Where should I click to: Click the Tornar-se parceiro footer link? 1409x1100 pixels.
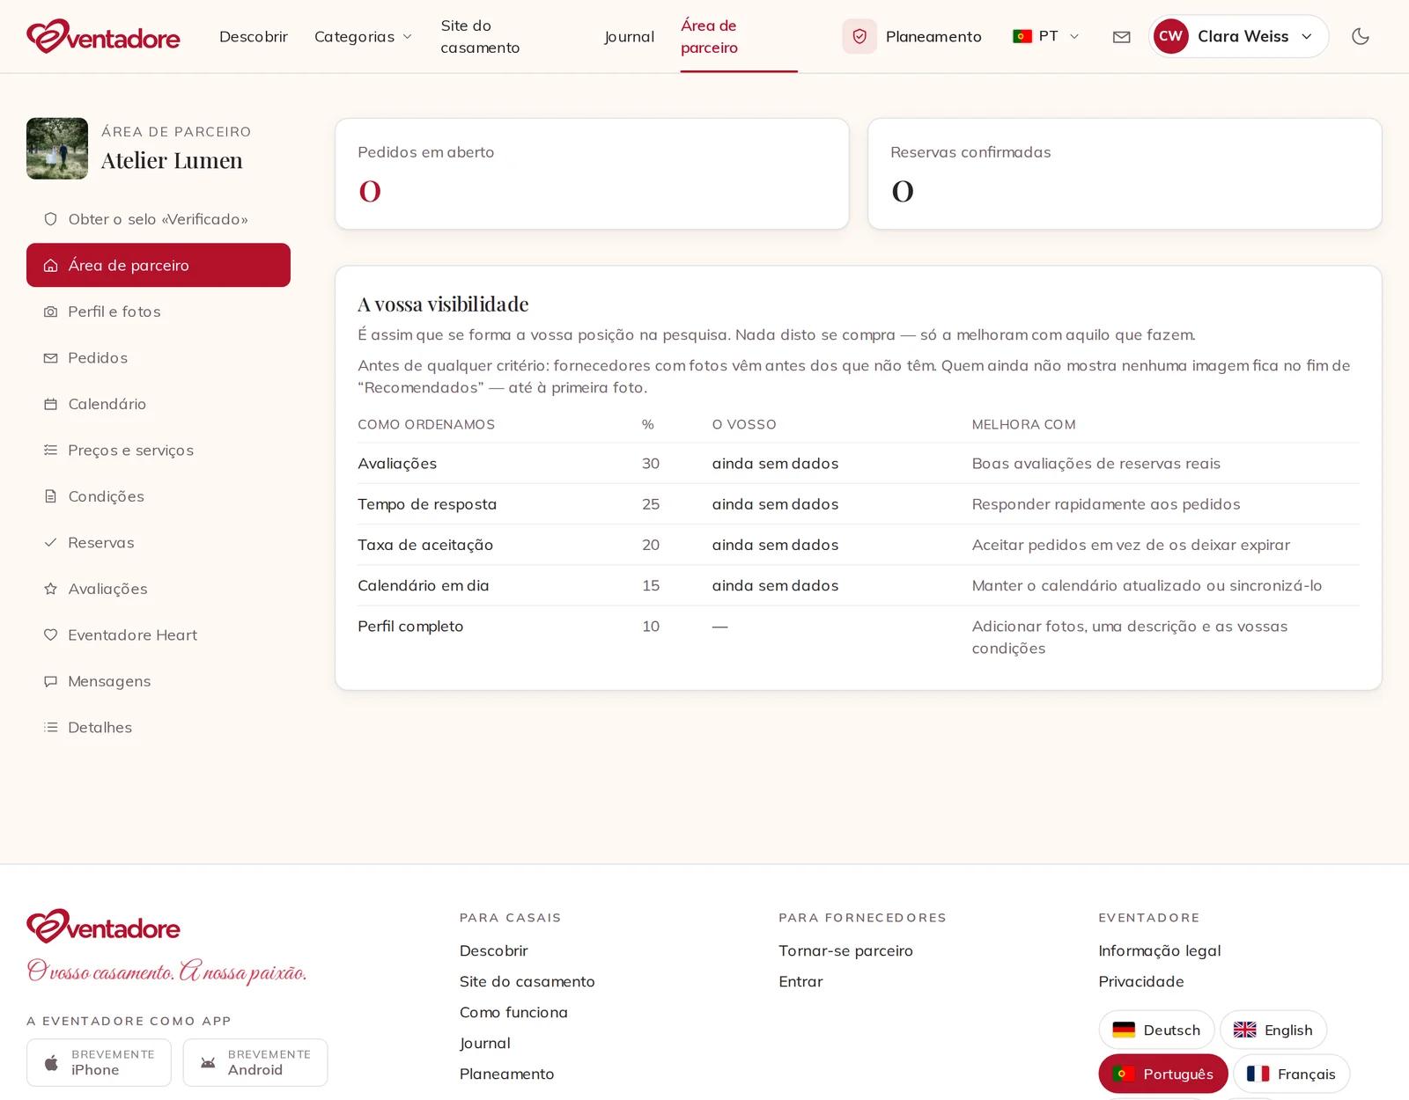tap(845, 950)
